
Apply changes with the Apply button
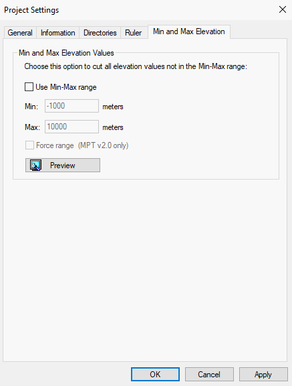coord(263,374)
